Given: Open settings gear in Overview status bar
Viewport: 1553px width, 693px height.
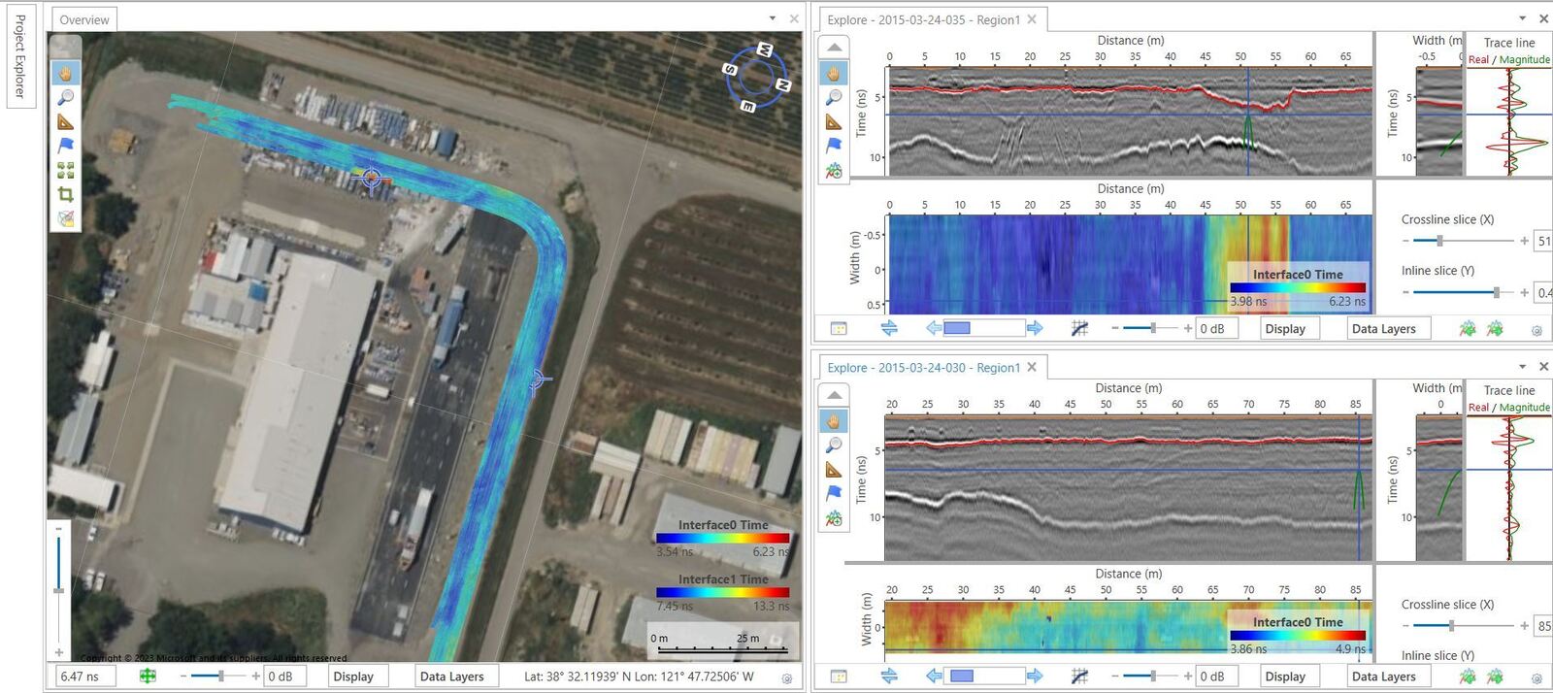Looking at the screenshot, I should coord(787,678).
